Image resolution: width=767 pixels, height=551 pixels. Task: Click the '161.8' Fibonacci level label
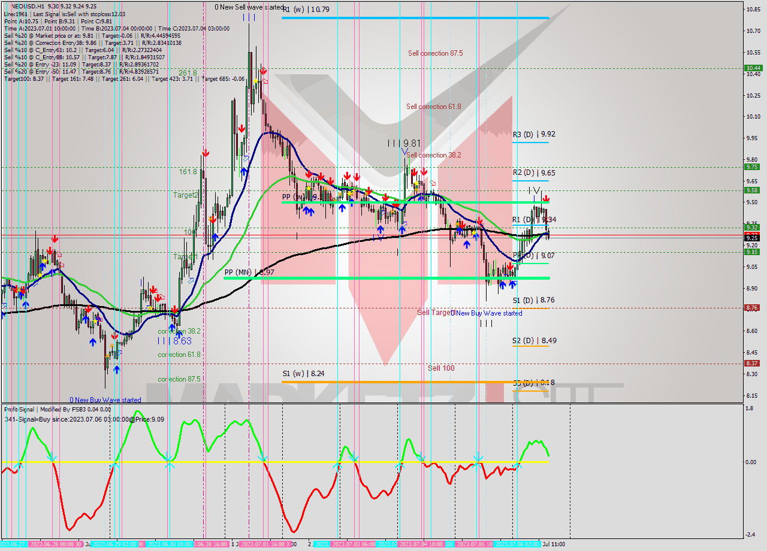[x=188, y=172]
